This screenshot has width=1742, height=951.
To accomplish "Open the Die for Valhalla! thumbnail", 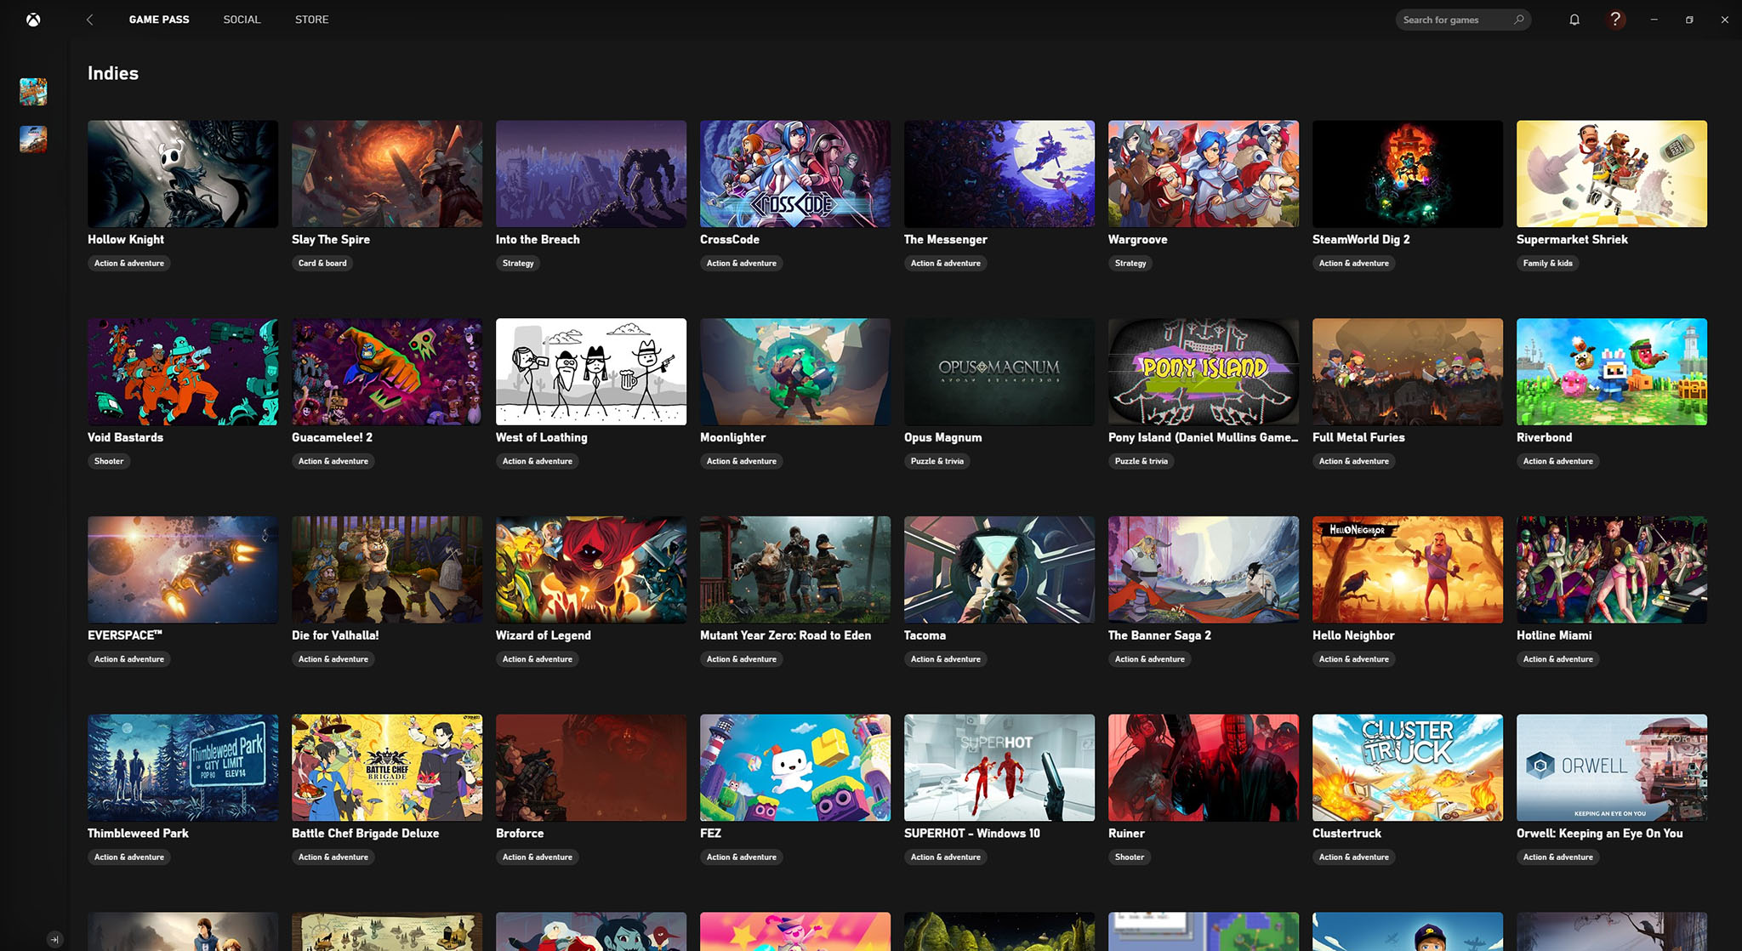I will tap(387, 570).
